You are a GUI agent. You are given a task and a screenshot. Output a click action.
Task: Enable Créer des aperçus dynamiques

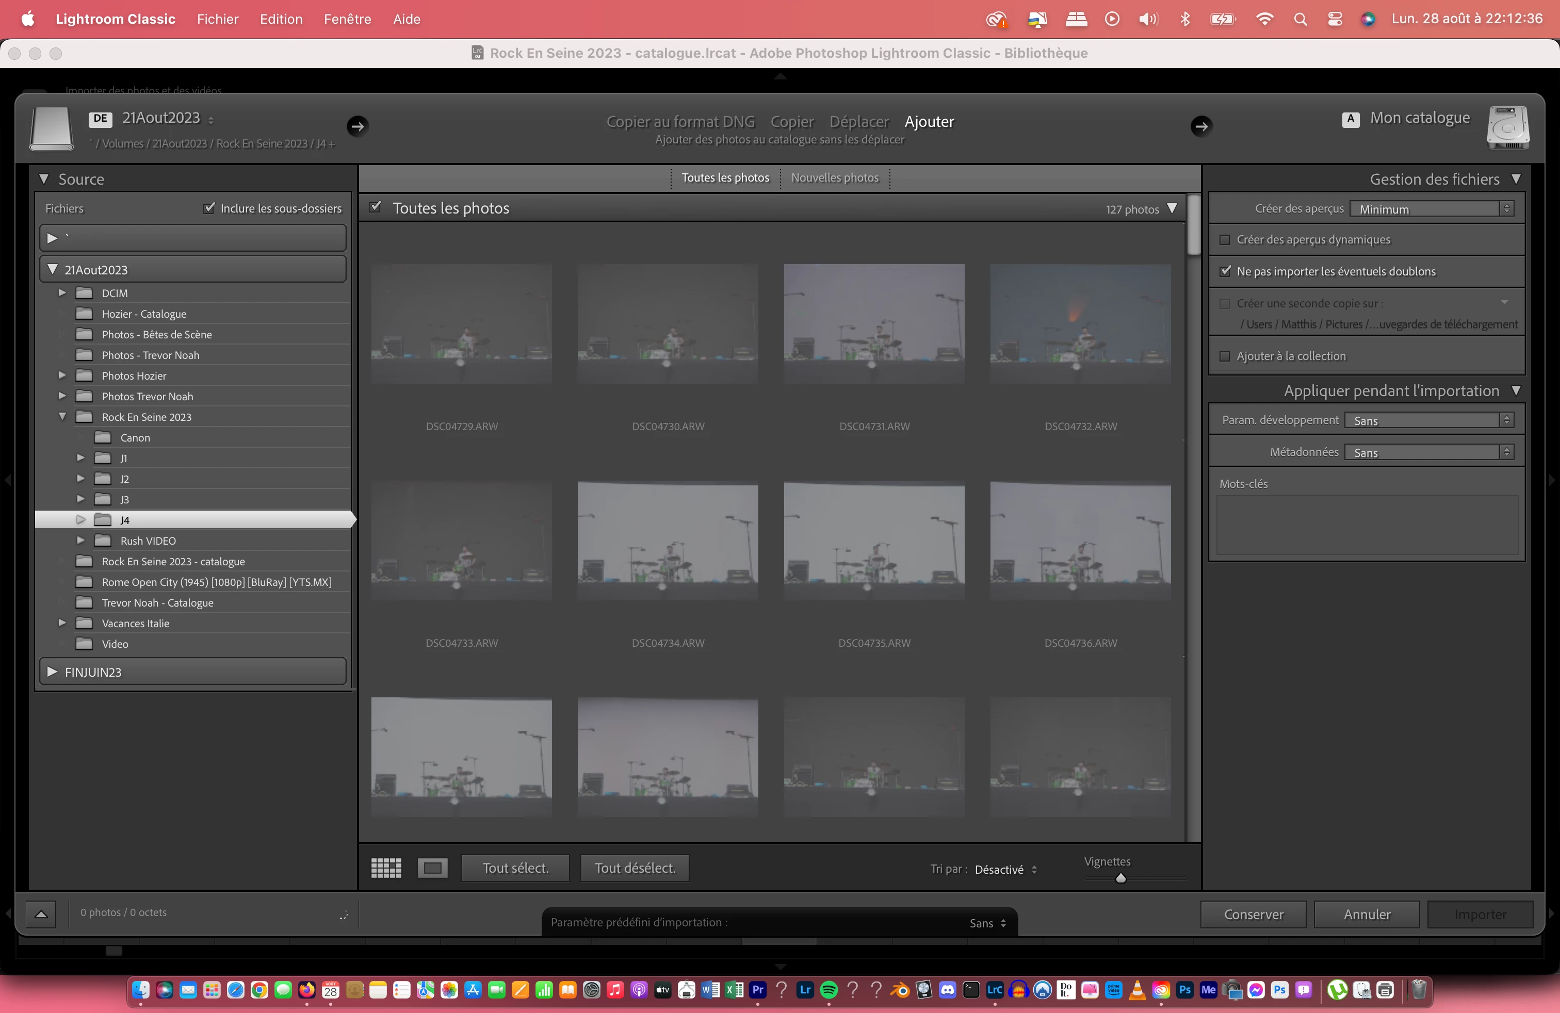coord(1224,240)
